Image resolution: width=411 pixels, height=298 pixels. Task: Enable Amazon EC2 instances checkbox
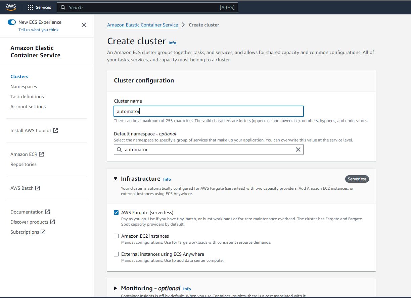pyautogui.click(x=116, y=236)
